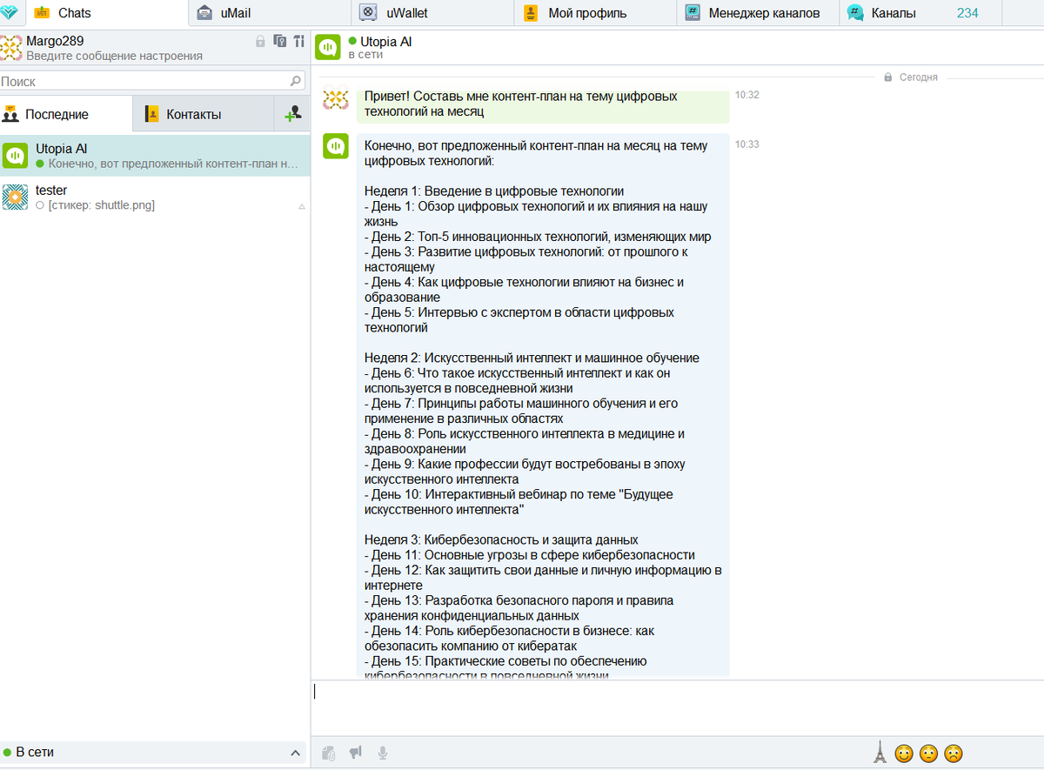The width and height of the screenshot is (1044, 770).
Task: Open the Каналы tab
Action: [x=920, y=13]
